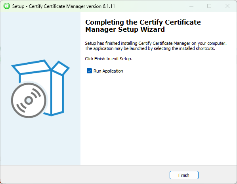237x184 pixels.
Task: Click Finish to exit Setup
Action: tap(184, 175)
